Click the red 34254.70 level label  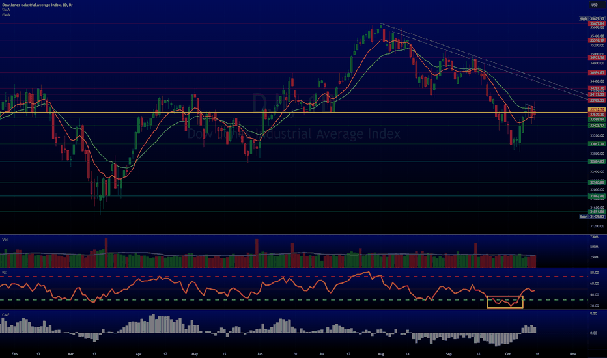point(597,89)
